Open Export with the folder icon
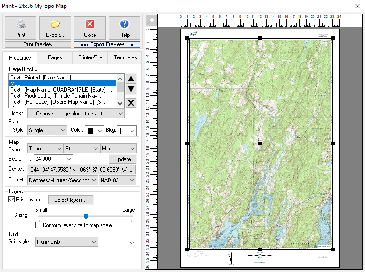This screenshot has height=272, width=365. click(x=55, y=28)
